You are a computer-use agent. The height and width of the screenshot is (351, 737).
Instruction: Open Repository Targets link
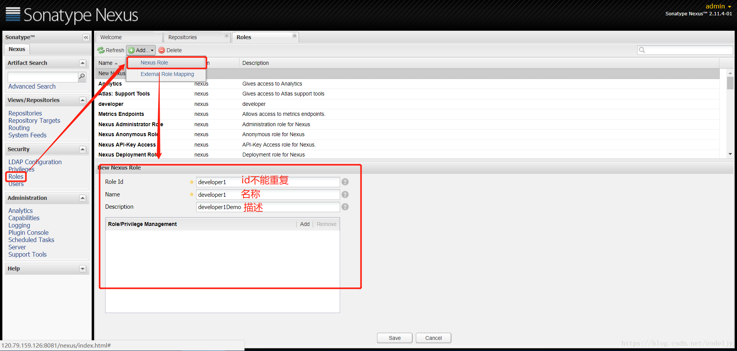pos(34,120)
